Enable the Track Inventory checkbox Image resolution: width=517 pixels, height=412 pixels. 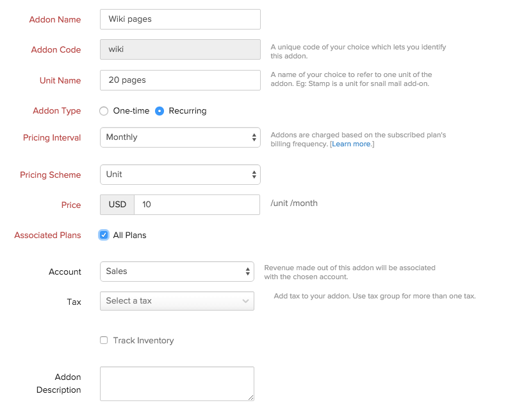pos(104,340)
